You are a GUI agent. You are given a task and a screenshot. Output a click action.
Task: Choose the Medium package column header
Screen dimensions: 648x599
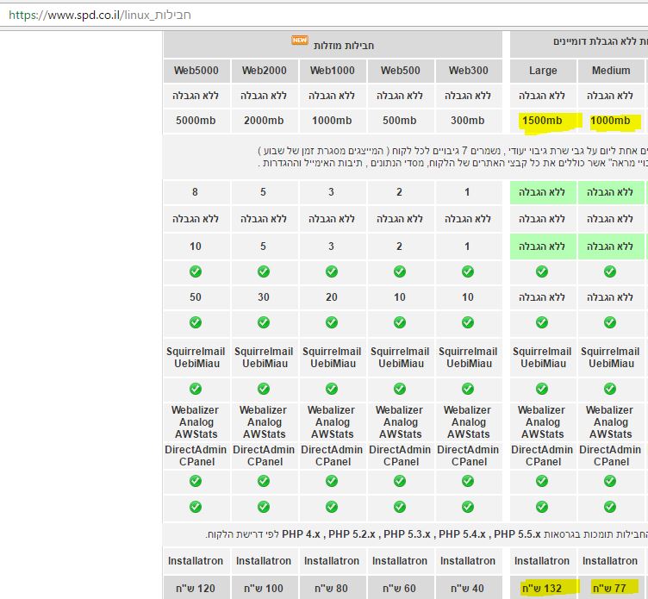point(611,70)
